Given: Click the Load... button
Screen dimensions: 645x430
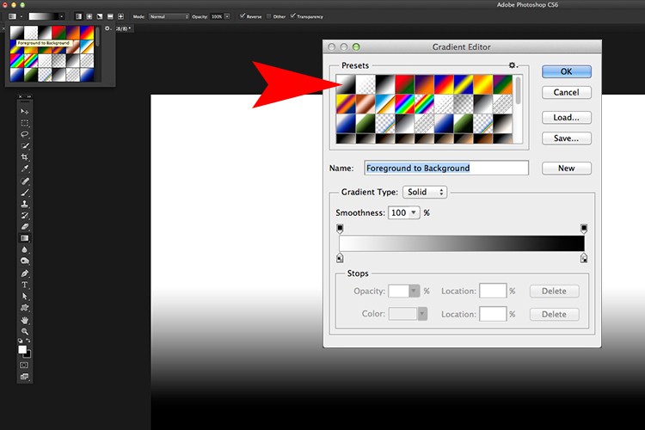Looking at the screenshot, I should pyautogui.click(x=567, y=118).
